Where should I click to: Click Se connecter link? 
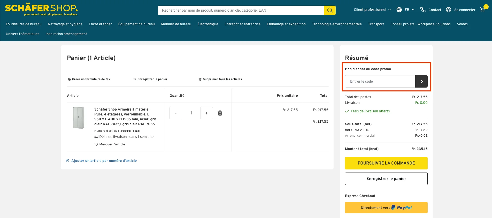click(465, 10)
